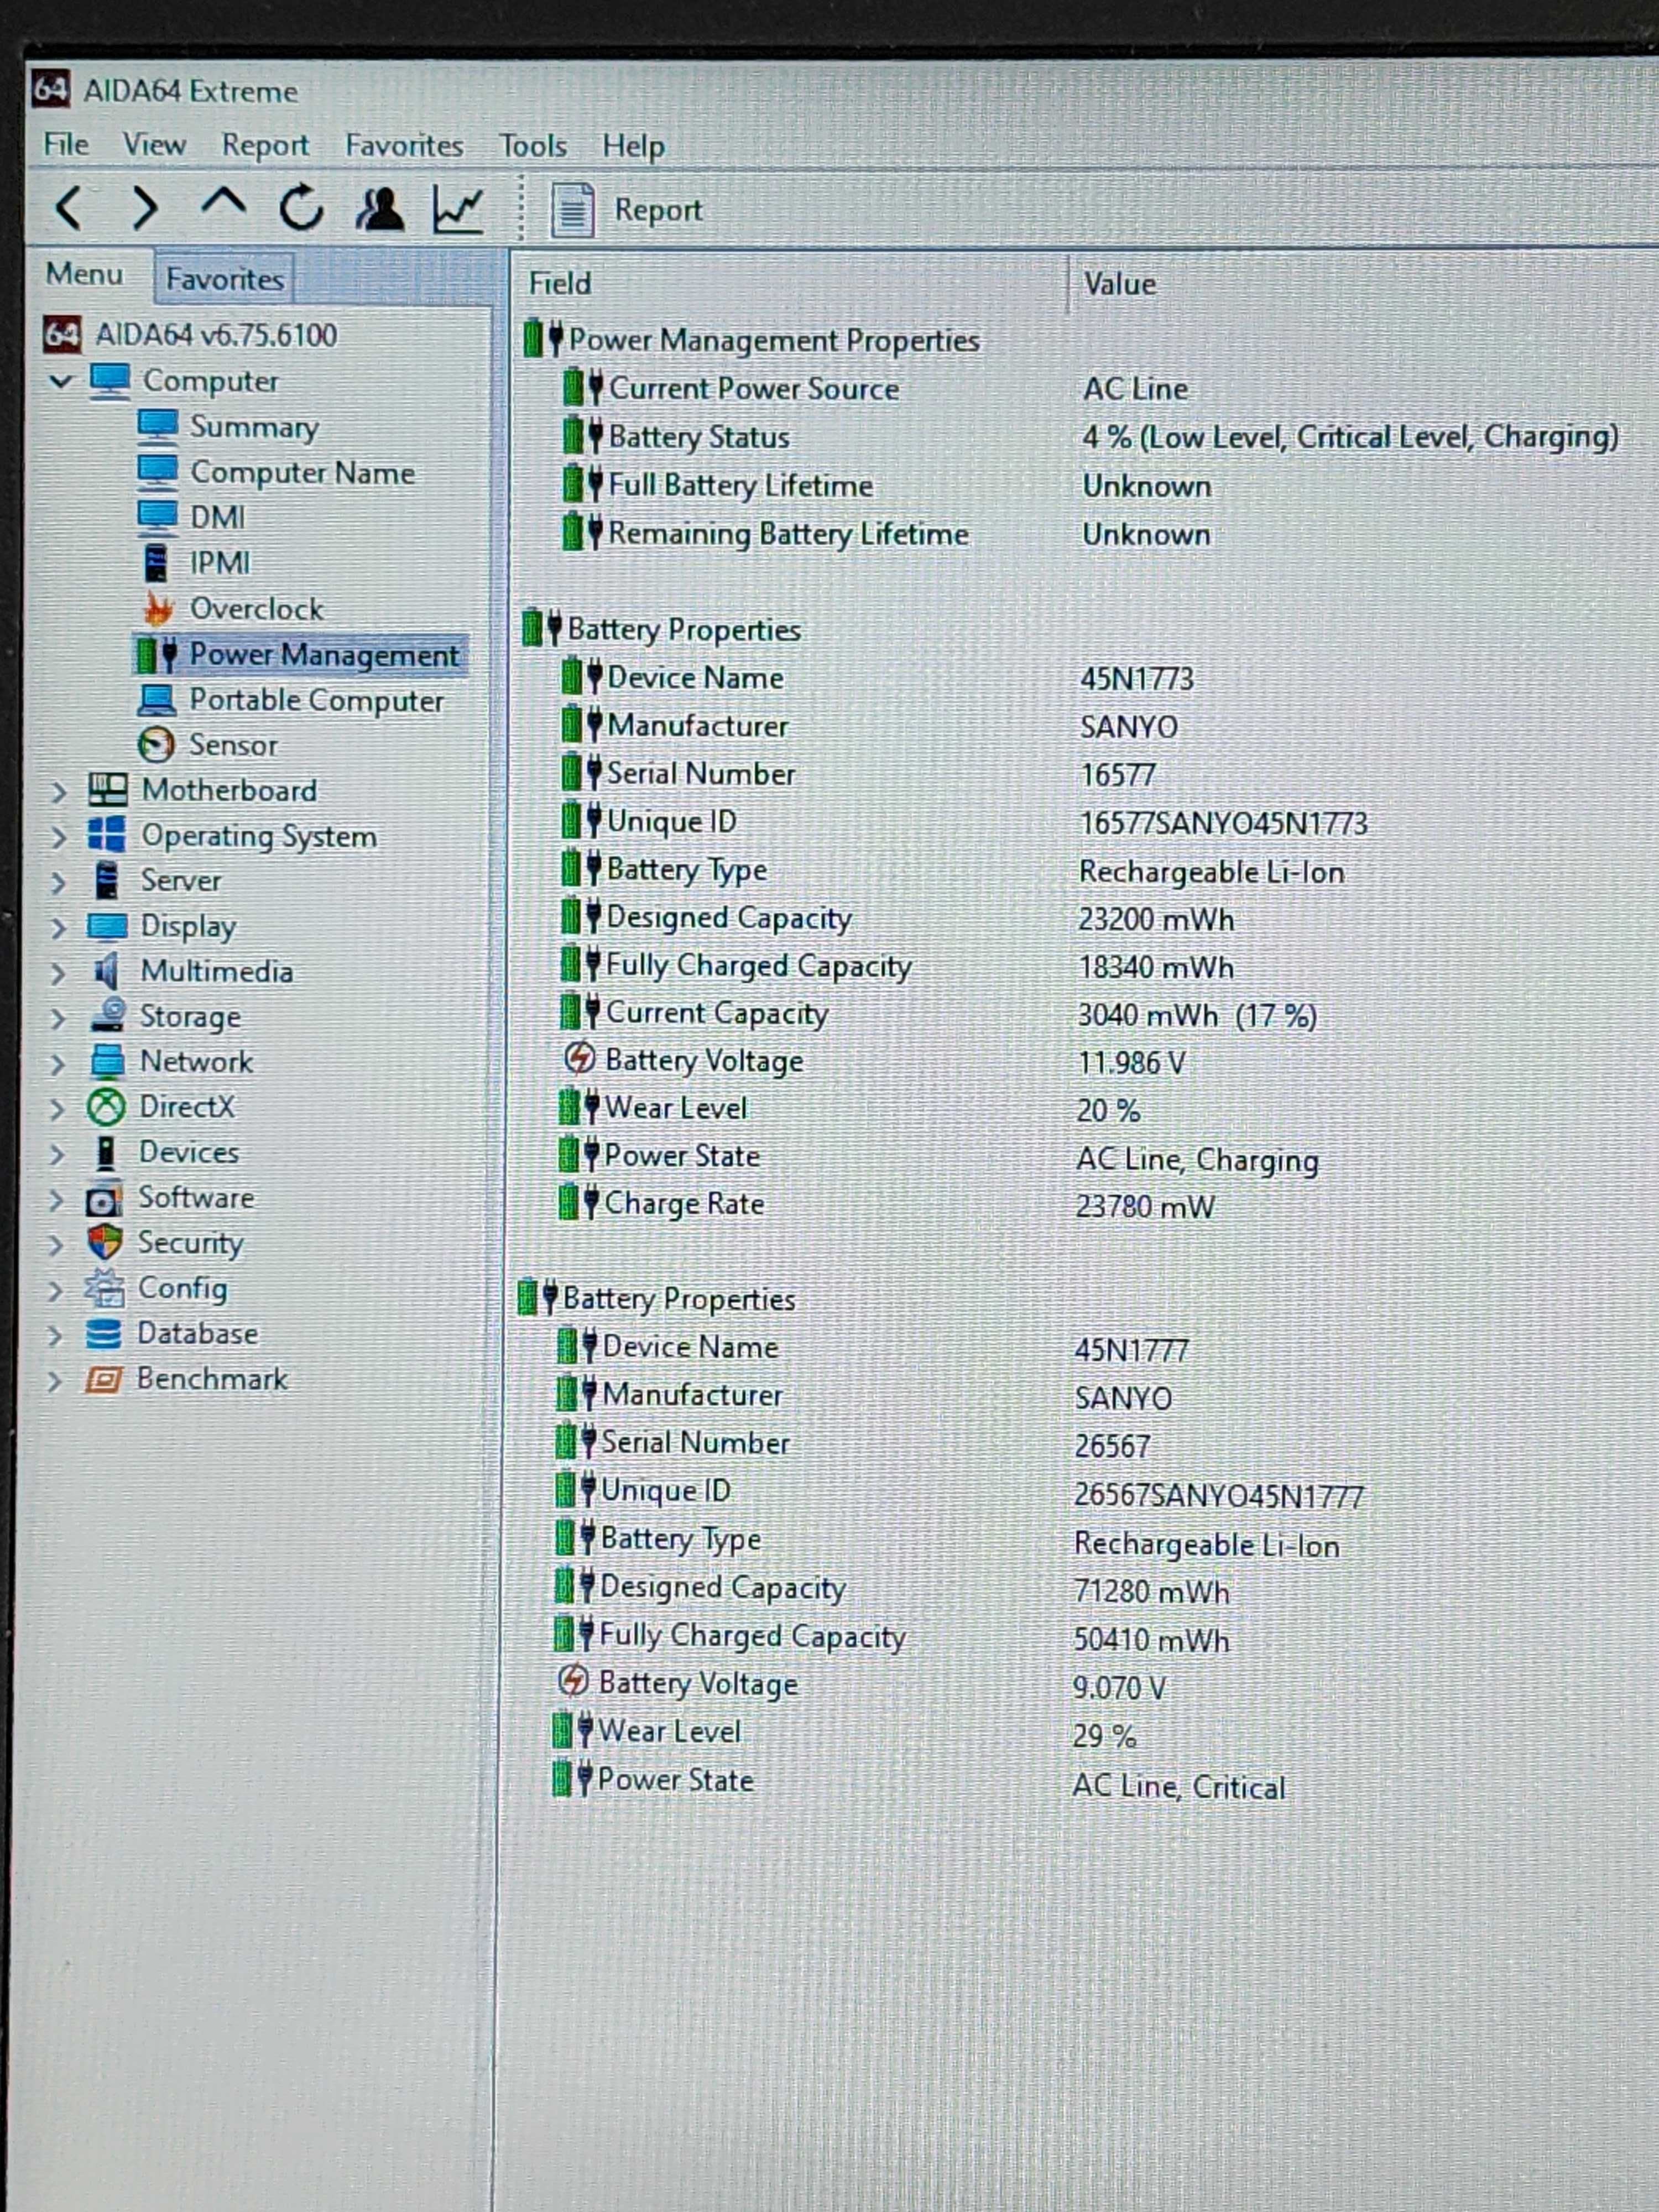Refresh the current page view
This screenshot has width=1659, height=2212.
tap(301, 209)
